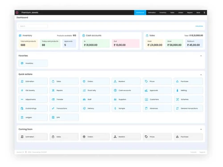Click Masters card under Coming Soon
The image size is (223, 167).
point(126,137)
